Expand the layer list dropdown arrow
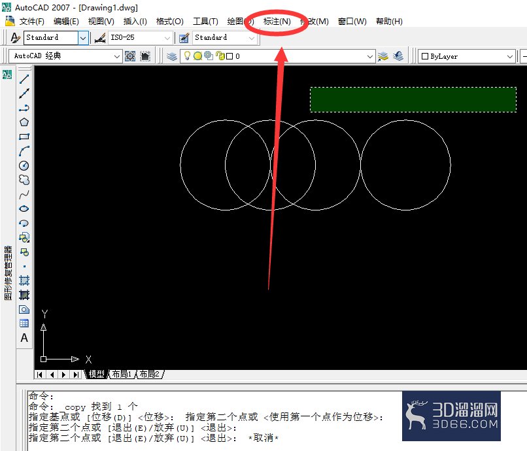The width and height of the screenshot is (527, 451). (370, 56)
